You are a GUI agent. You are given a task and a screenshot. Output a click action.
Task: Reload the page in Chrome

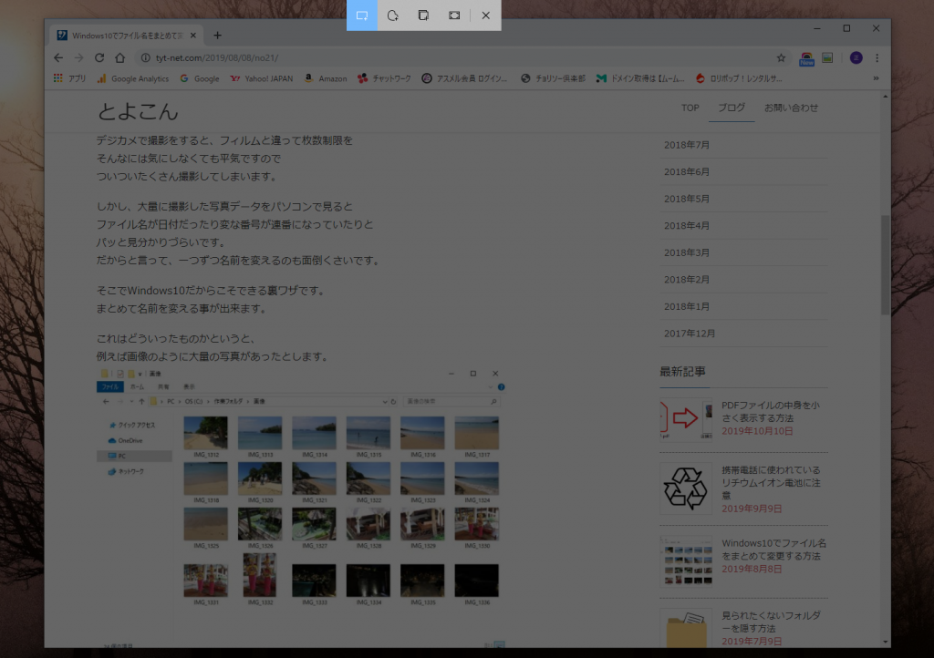click(x=99, y=57)
